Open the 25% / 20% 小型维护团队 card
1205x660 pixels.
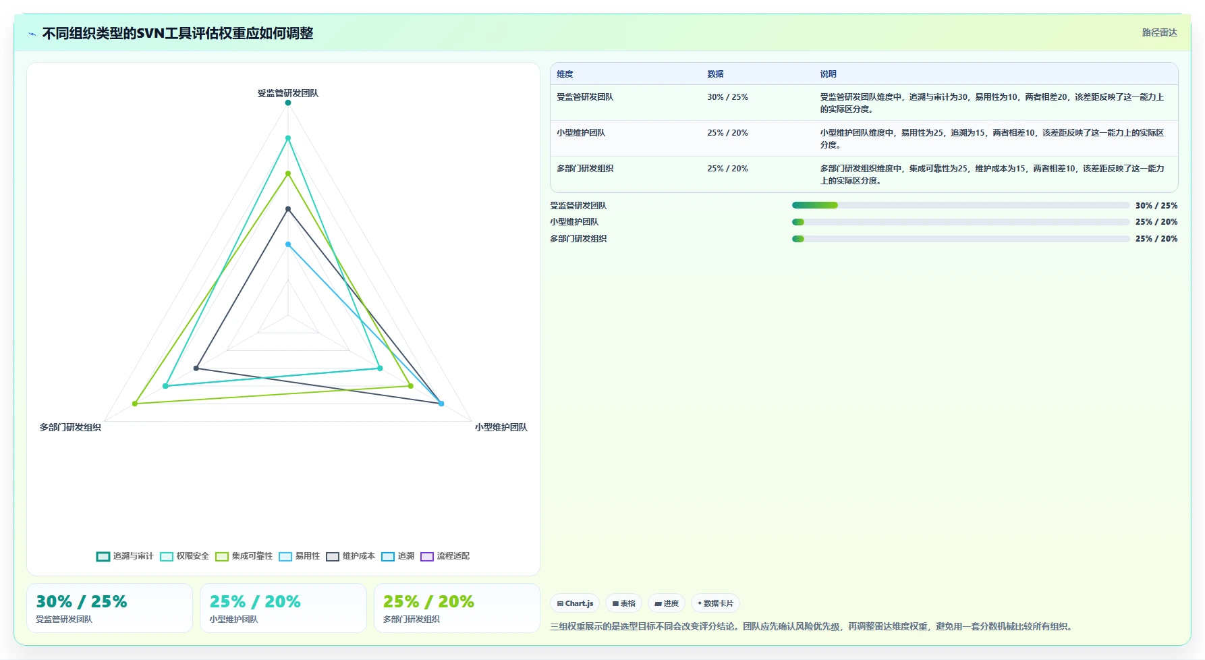(283, 608)
